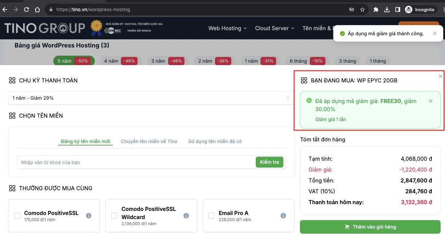Switch to 'Sử dụng tên miền đã có' tab
Viewport: 445px width, 235px height.
[215, 141]
